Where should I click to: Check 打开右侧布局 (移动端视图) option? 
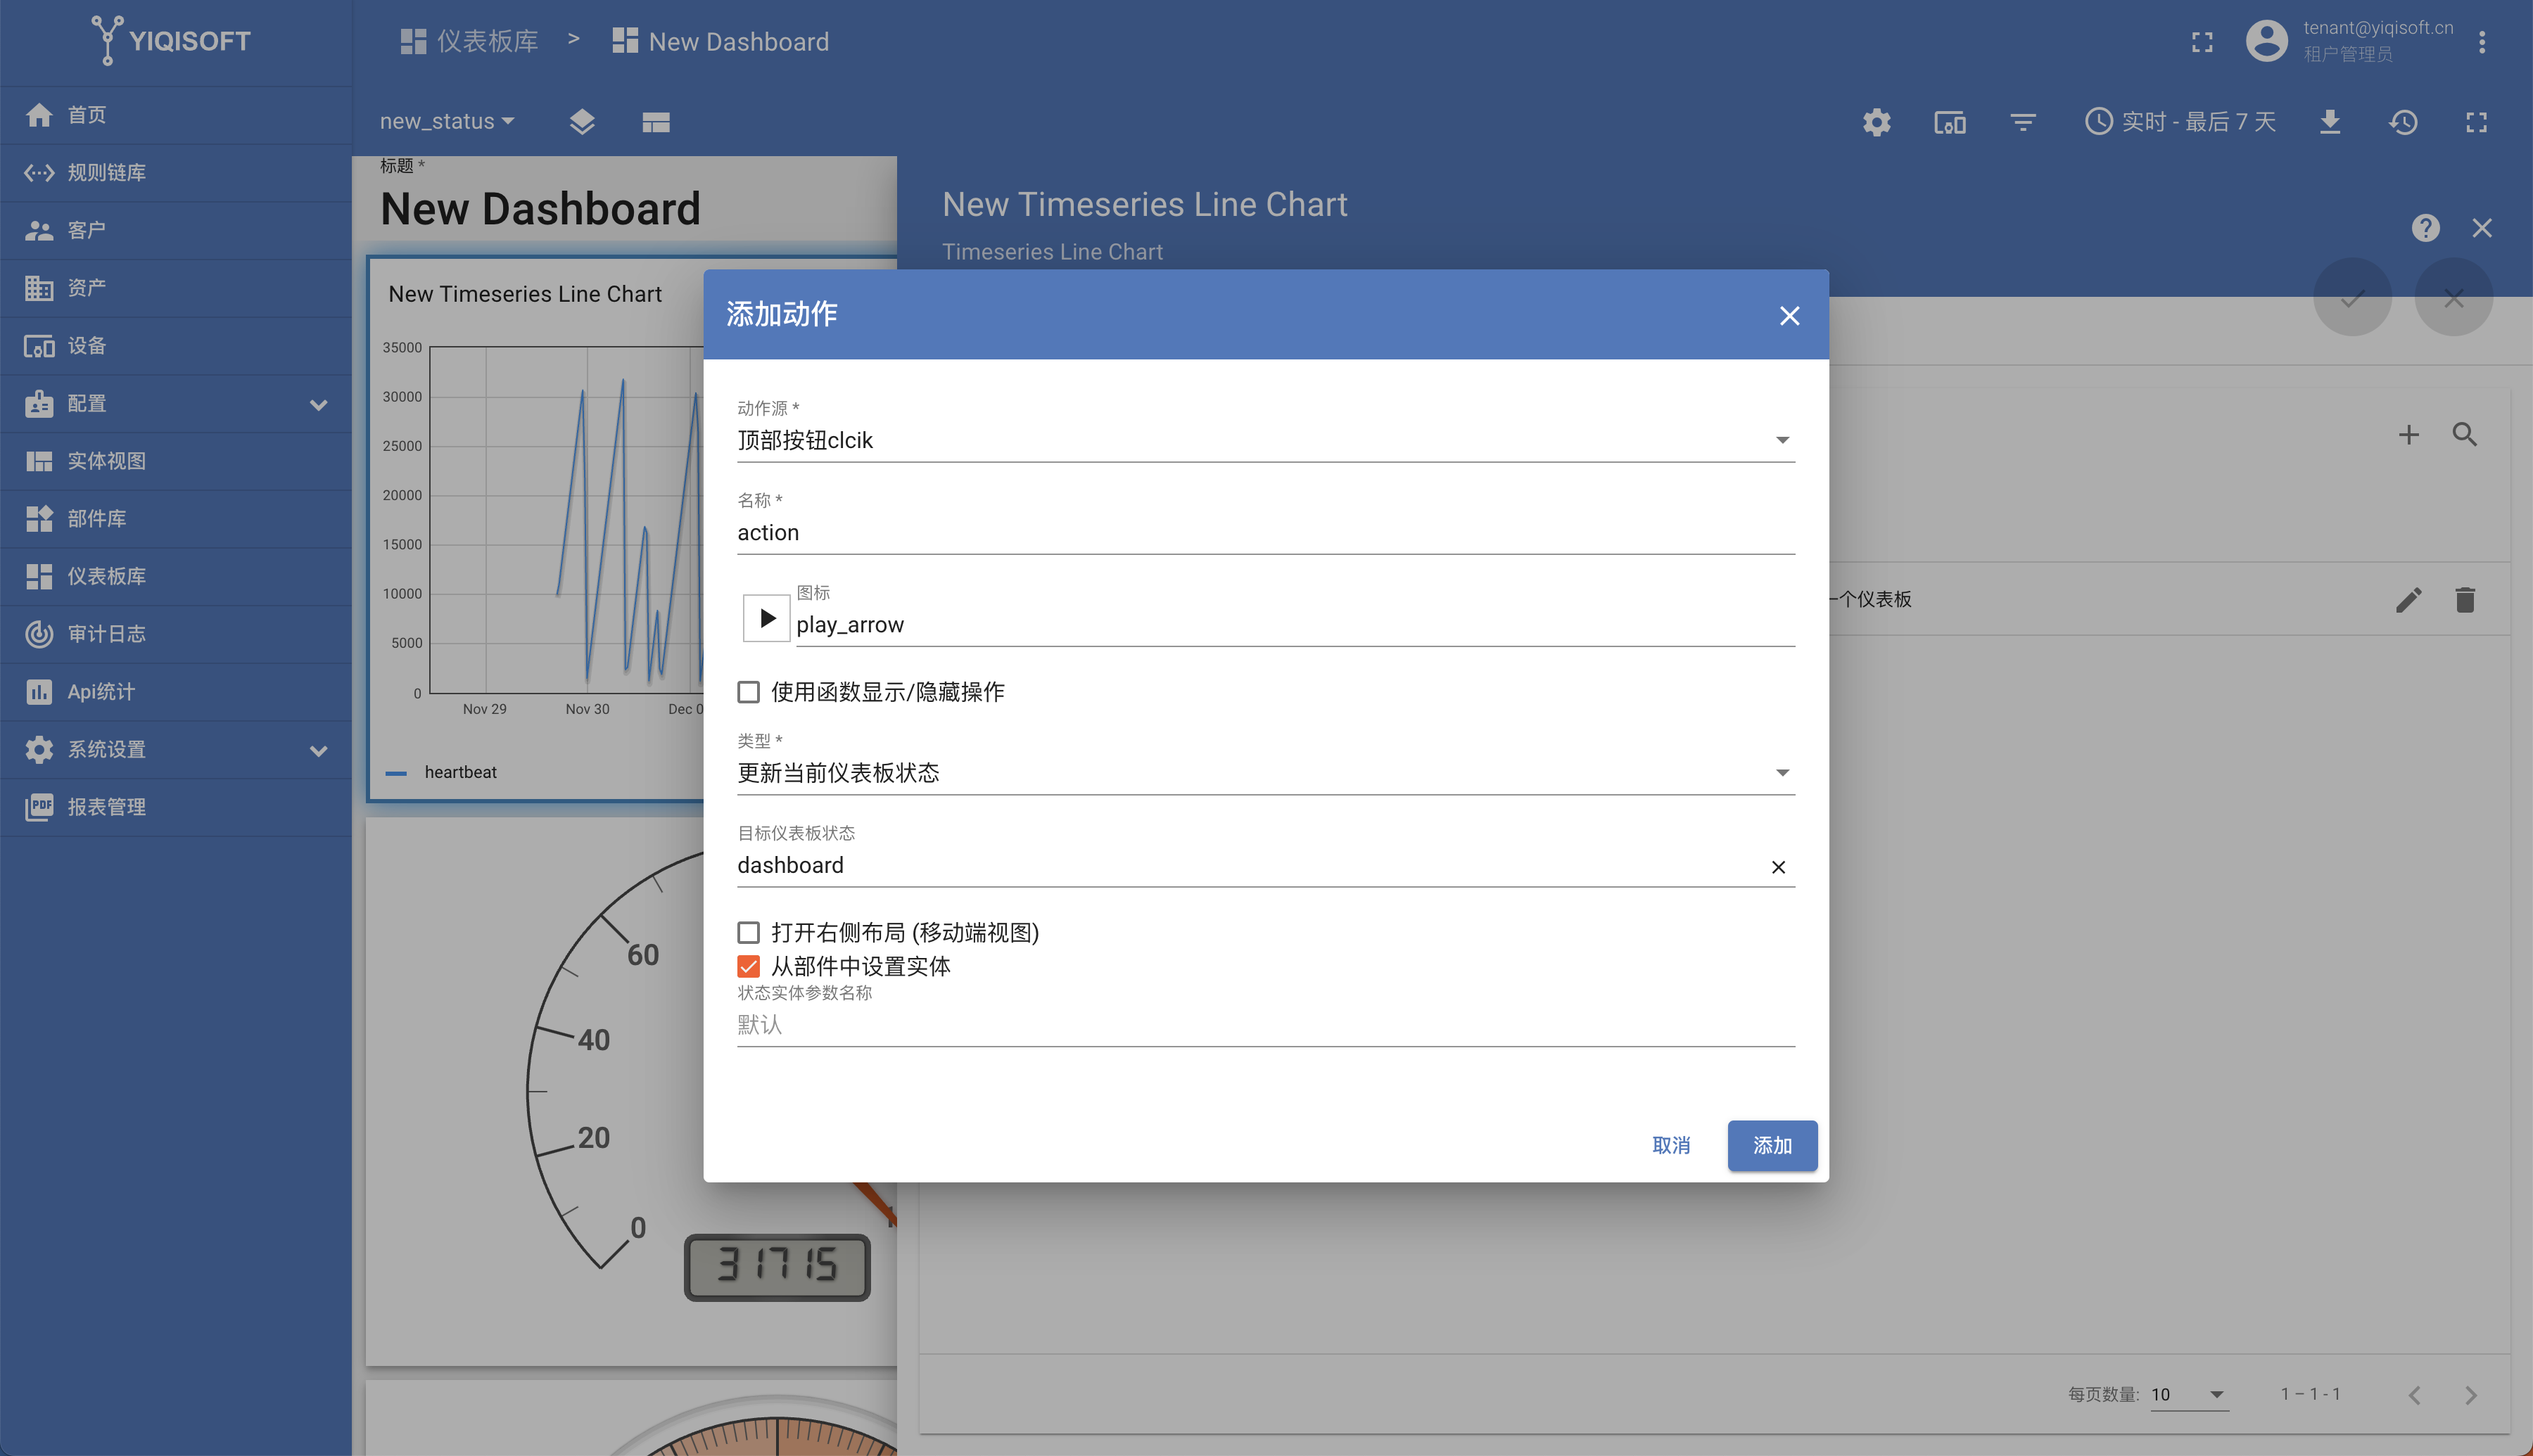748,933
